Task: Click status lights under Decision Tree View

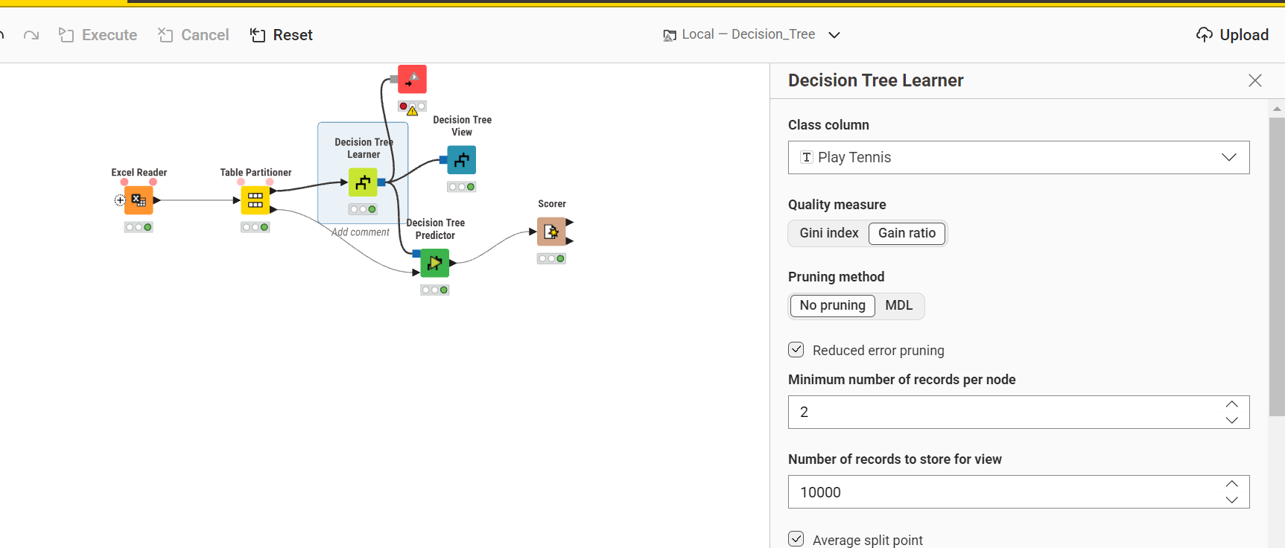Action: [461, 187]
